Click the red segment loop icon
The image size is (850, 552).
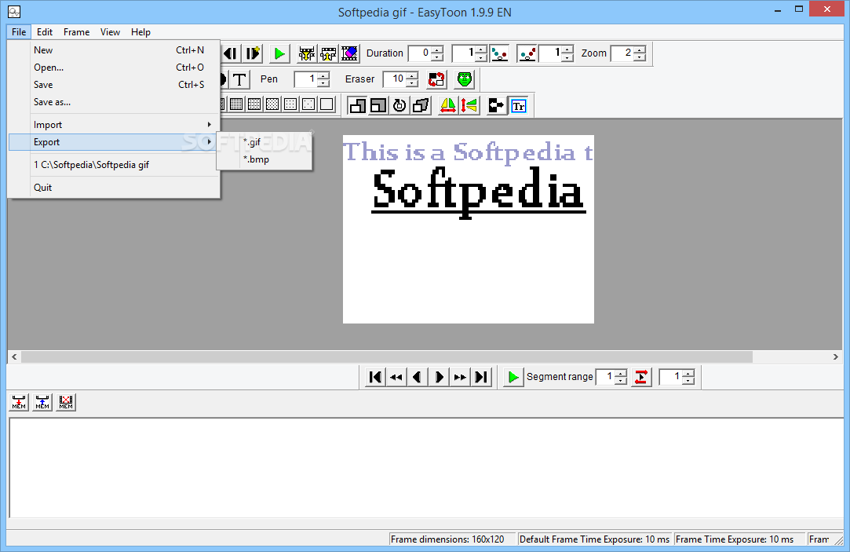[x=640, y=377]
